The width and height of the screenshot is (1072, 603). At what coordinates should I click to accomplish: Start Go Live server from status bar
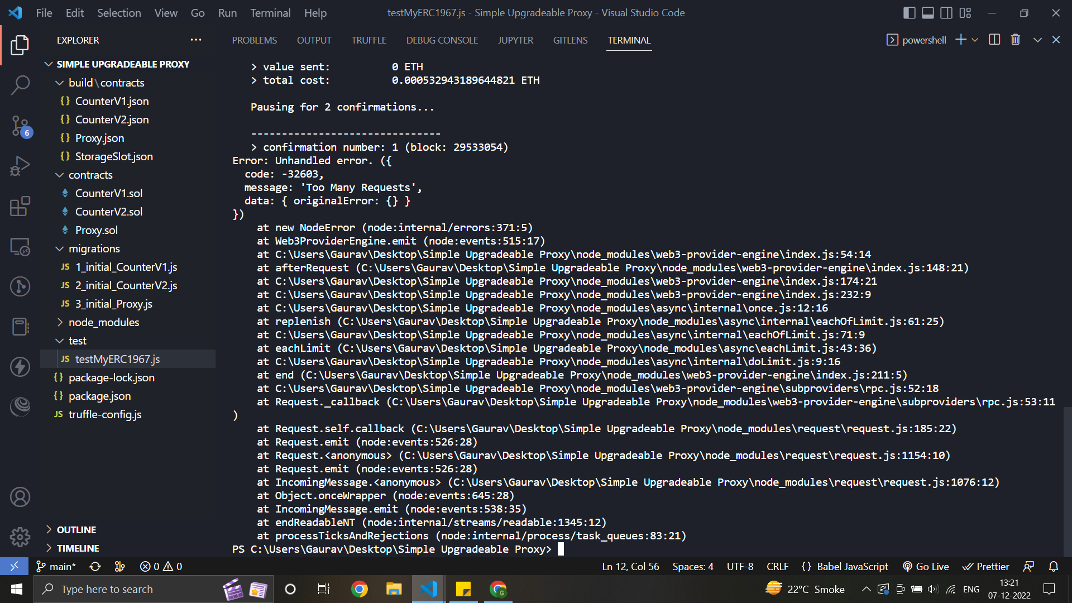(x=926, y=566)
